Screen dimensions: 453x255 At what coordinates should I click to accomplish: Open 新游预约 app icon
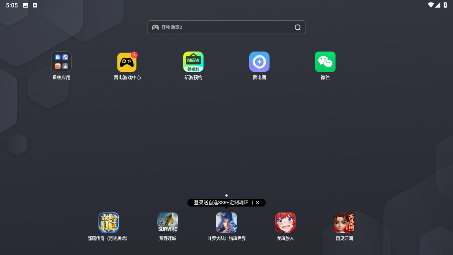click(x=193, y=62)
